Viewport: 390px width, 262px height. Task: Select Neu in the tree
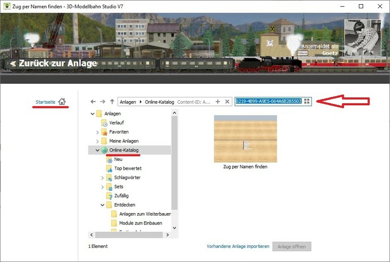click(118, 159)
